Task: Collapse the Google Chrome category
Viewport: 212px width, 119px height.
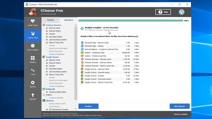Action: [x=52, y=57]
